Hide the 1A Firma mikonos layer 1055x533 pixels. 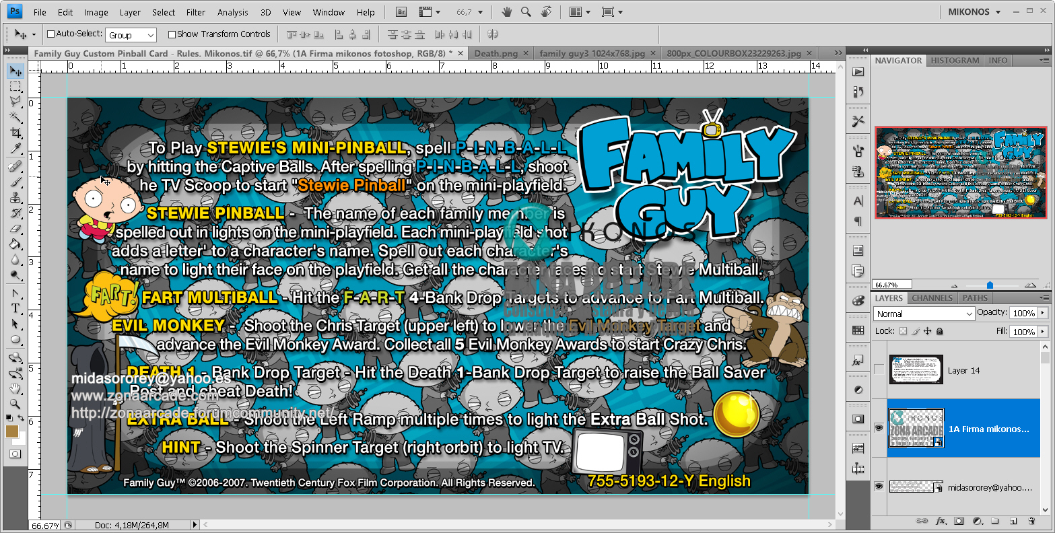click(879, 428)
